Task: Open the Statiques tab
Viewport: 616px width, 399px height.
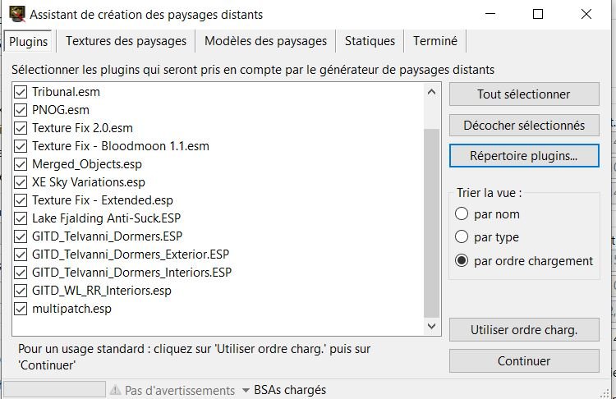Action: 370,40
